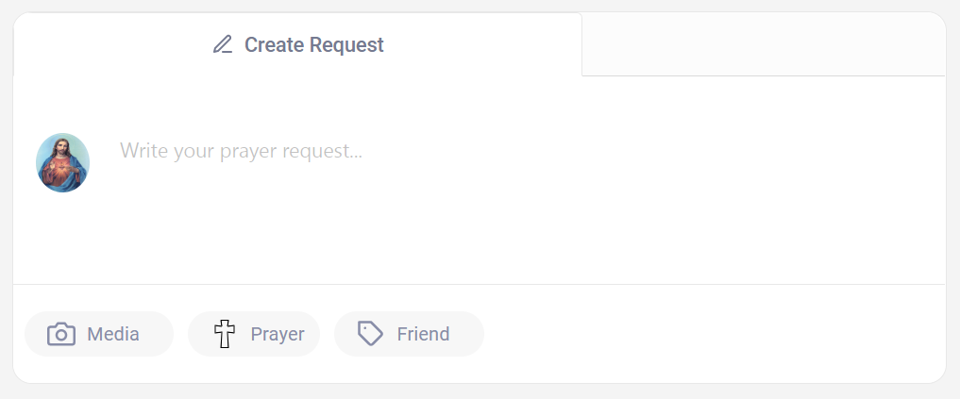Choose a prayer type via cross icon

225,334
